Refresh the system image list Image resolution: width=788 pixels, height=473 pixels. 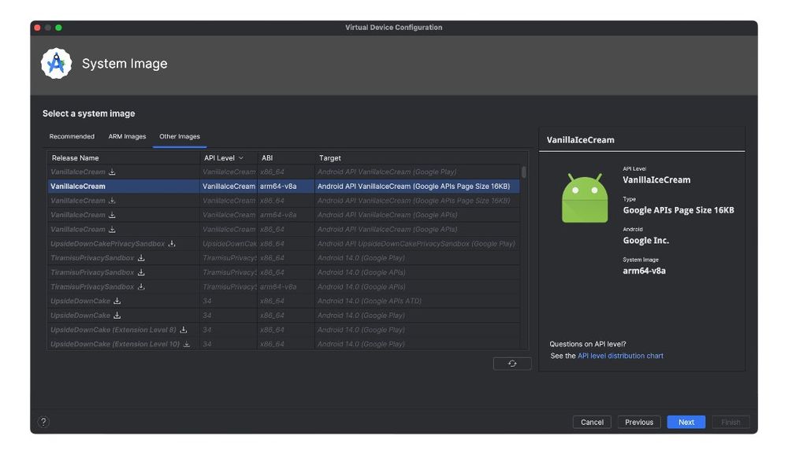[512, 364]
